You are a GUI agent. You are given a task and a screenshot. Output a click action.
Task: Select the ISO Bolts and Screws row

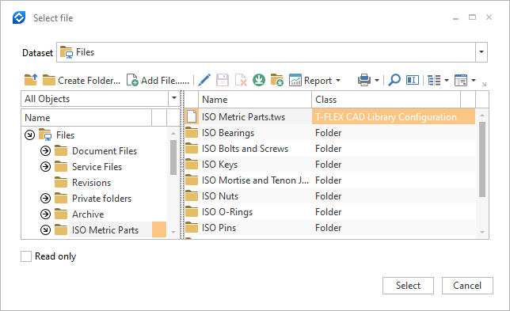tap(329, 149)
